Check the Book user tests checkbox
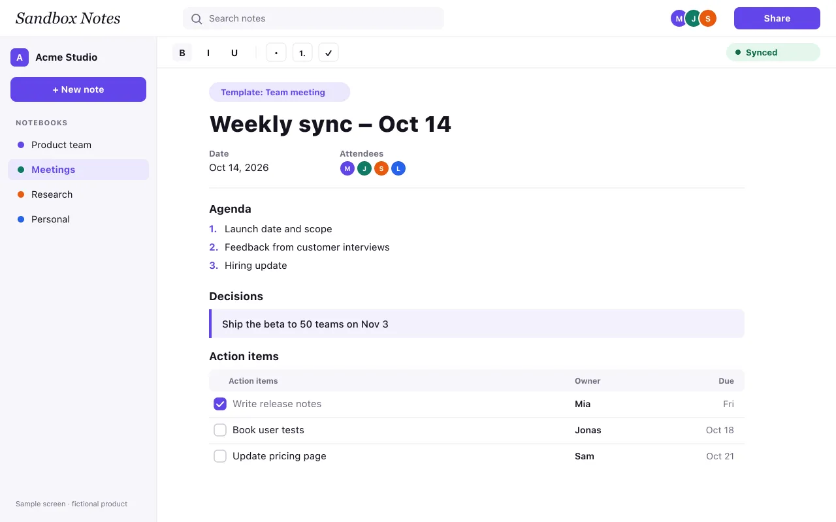Image resolution: width=836 pixels, height=522 pixels. (220, 430)
